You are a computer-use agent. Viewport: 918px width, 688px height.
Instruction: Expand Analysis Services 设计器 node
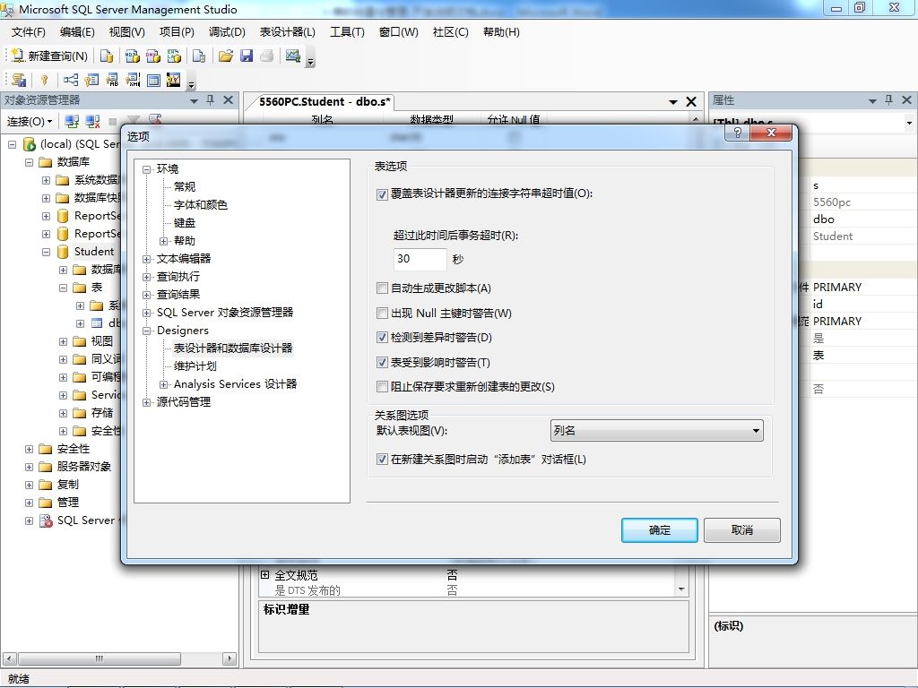pyautogui.click(x=163, y=384)
